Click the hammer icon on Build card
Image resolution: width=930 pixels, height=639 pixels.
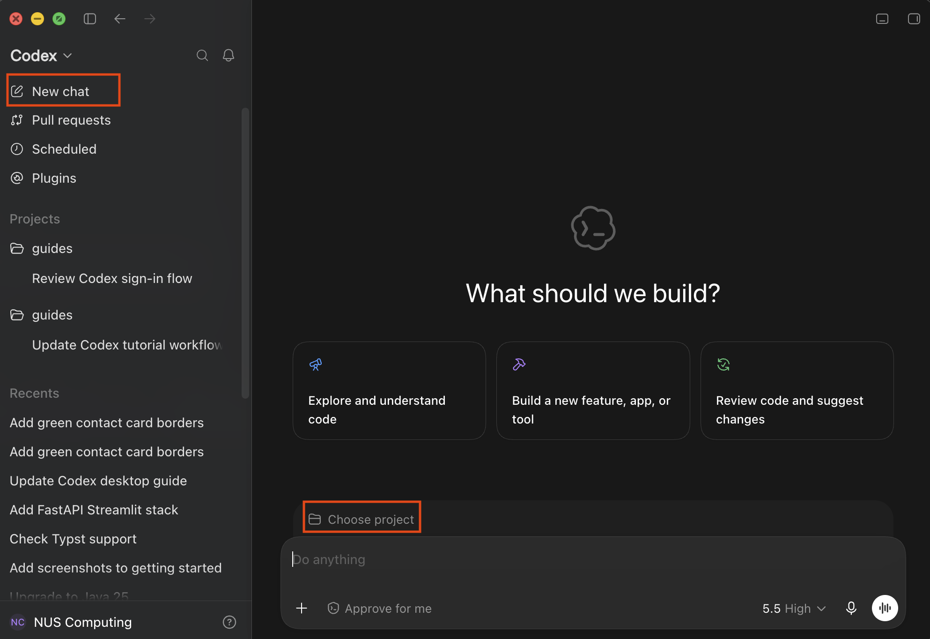(x=519, y=364)
